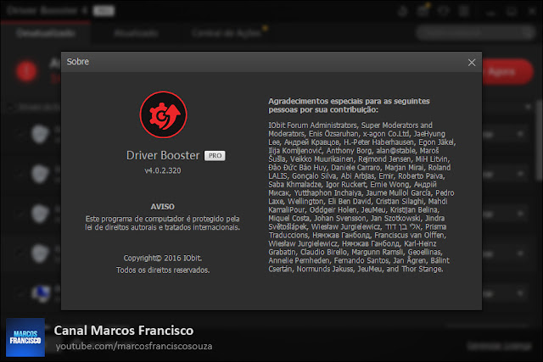The image size is (543, 362).
Task: Close the Sobre dialog with the X
Action: pyautogui.click(x=472, y=63)
